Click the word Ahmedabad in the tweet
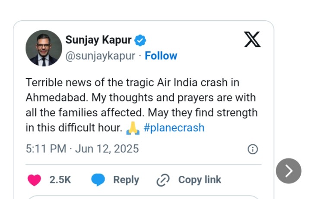Image resolution: width=311 pixels, height=199 pixels. (52, 97)
